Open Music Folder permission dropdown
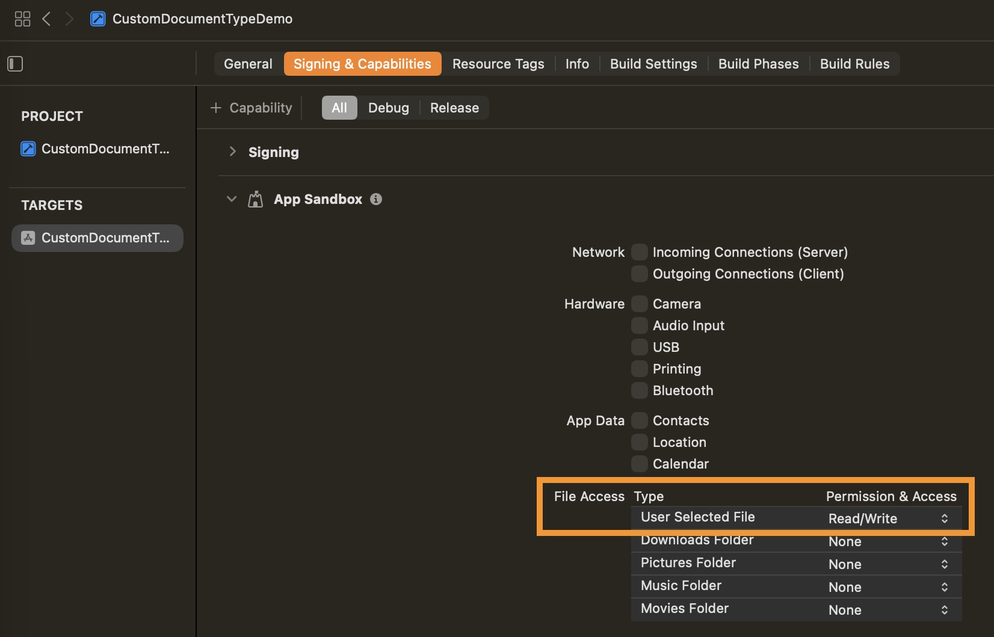This screenshot has width=994, height=637. [x=889, y=587]
